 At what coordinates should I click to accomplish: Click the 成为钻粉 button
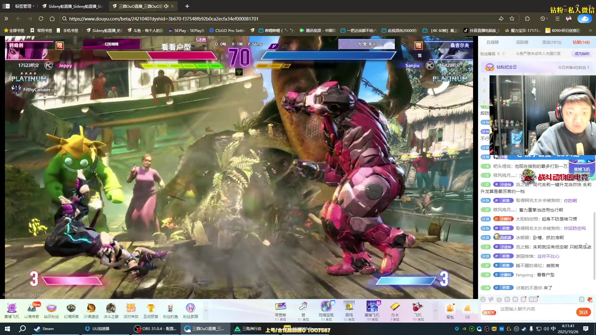pyautogui.click(x=582, y=54)
